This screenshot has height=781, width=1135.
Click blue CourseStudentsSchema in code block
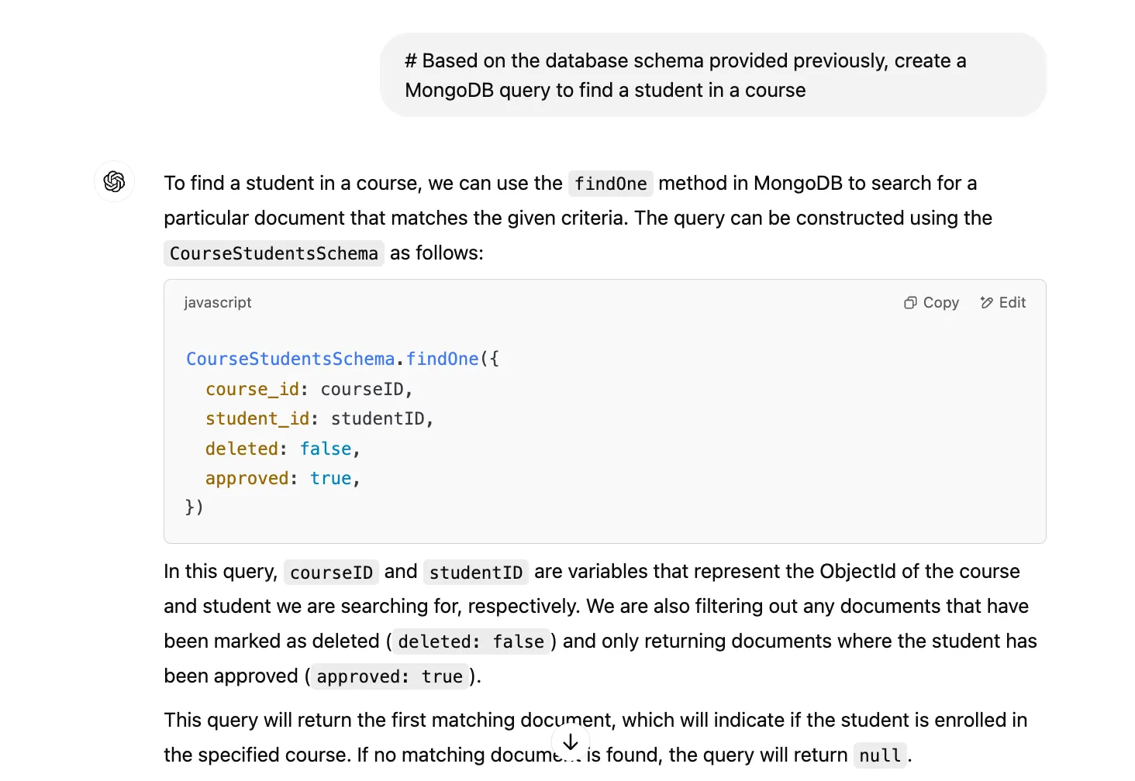click(290, 359)
